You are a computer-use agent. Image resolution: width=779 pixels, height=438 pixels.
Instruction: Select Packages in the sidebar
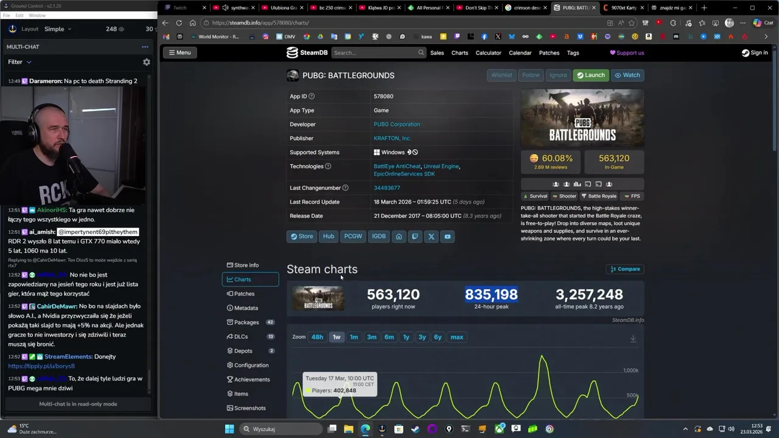click(250, 322)
